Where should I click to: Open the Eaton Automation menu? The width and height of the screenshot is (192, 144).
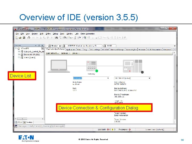coord(87,34)
